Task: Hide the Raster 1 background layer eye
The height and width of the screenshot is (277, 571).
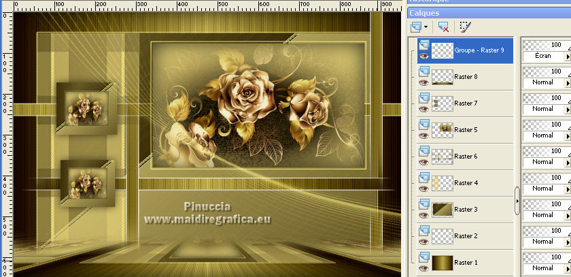Action: click(x=423, y=269)
